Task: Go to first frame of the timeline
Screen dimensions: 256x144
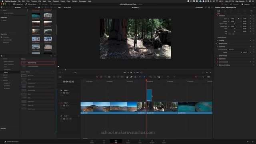Action: click(x=125, y=72)
